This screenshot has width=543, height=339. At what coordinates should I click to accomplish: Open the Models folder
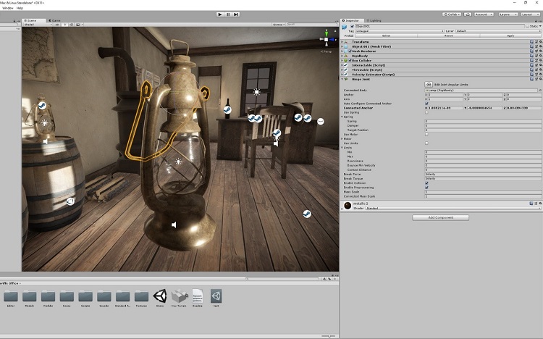[30, 296]
